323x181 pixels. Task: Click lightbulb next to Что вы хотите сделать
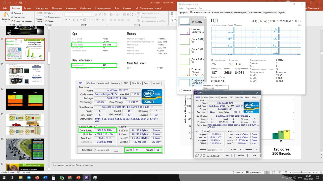[137, 8]
